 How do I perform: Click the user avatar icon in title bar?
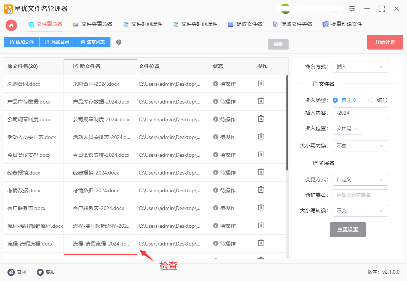pyautogui.click(x=285, y=9)
